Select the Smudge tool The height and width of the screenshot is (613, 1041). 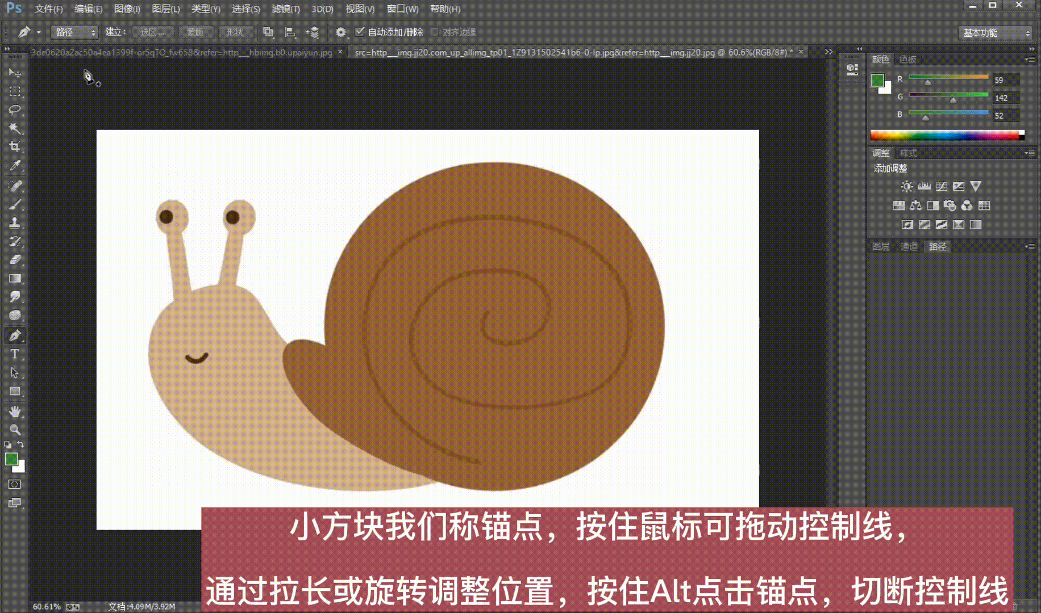[15, 296]
